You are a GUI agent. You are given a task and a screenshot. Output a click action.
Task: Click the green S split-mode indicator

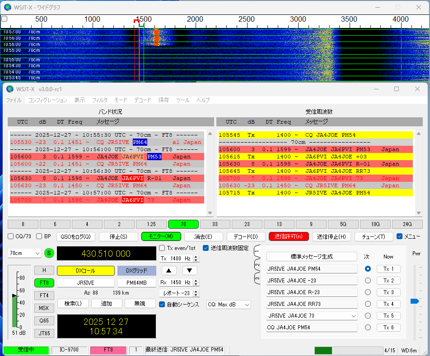pyautogui.click(x=49, y=253)
